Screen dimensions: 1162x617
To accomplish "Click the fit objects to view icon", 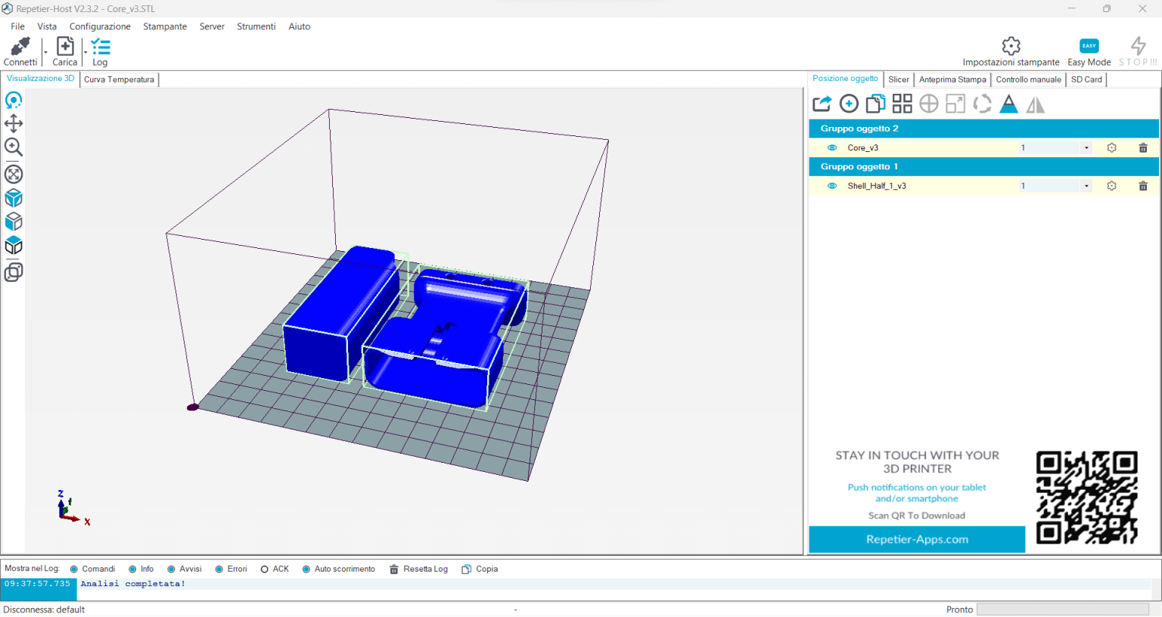I will (x=14, y=174).
